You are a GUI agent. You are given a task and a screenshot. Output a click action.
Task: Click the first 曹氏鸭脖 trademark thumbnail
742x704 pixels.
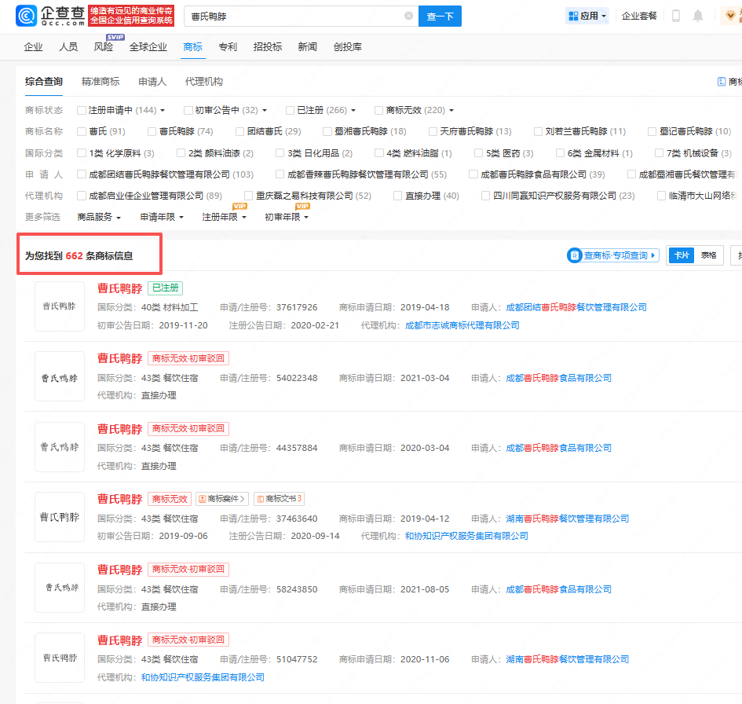tap(60, 306)
